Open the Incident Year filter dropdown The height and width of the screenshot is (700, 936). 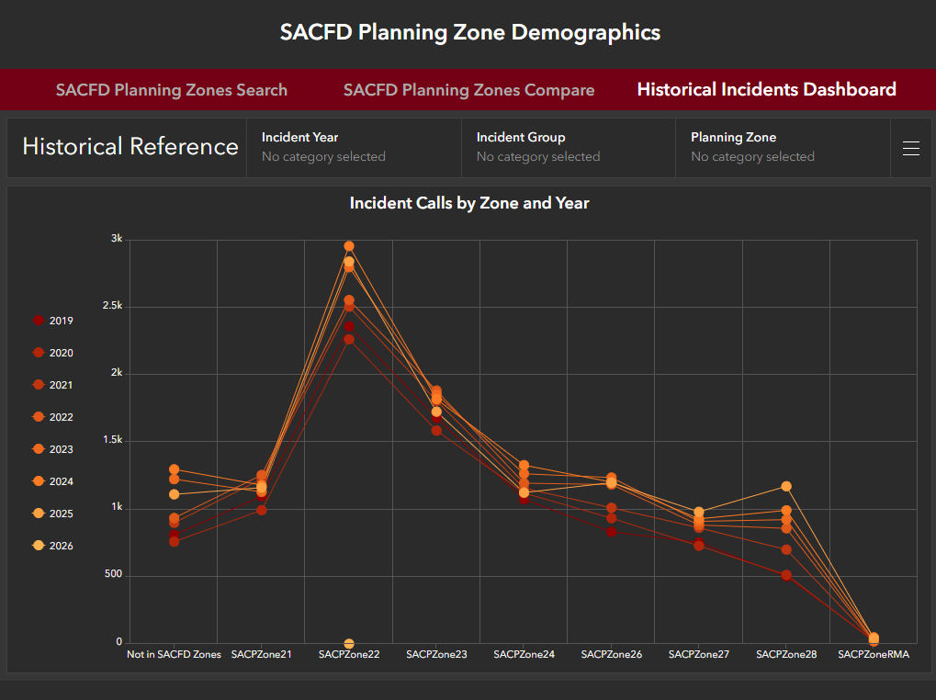[x=354, y=147]
